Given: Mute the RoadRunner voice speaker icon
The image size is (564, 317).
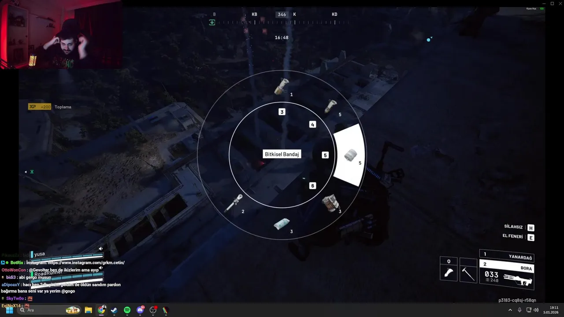Looking at the screenshot, I should point(100,268).
